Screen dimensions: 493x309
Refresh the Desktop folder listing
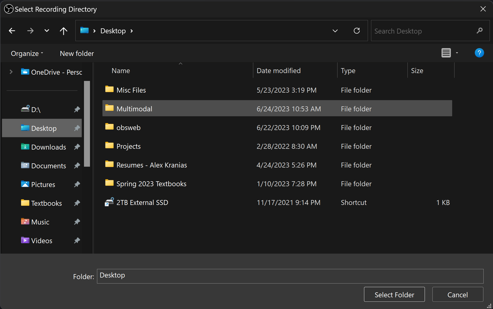(x=357, y=31)
